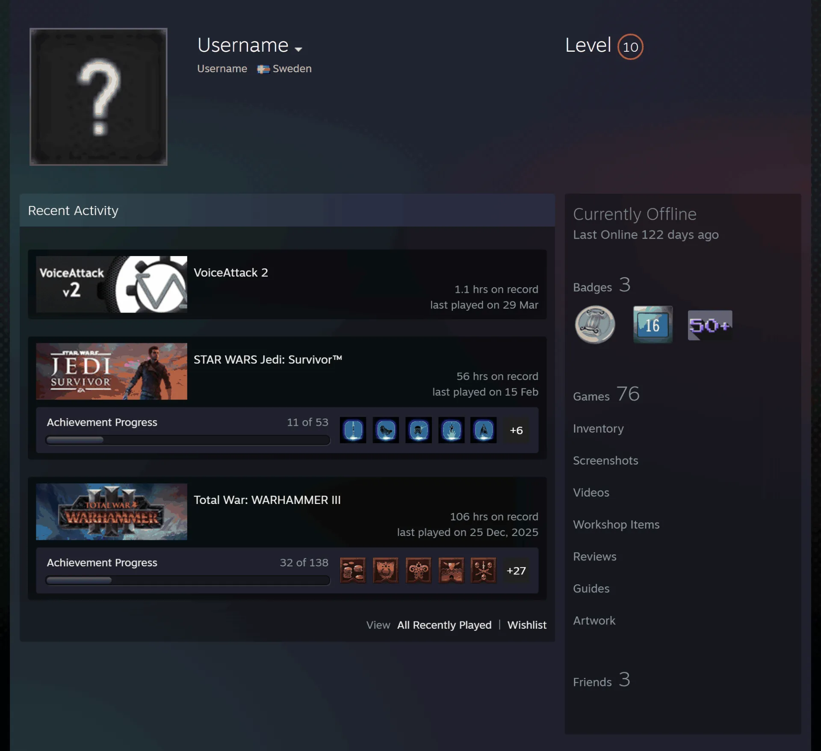
Task: Open STAR WARS Jedi: Survivor title link
Action: point(268,360)
